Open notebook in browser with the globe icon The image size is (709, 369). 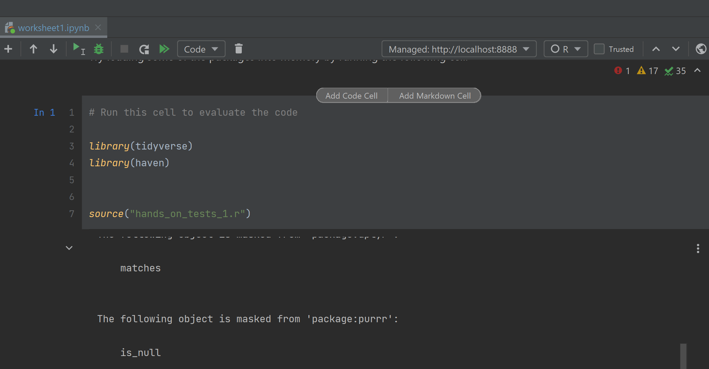pos(701,49)
